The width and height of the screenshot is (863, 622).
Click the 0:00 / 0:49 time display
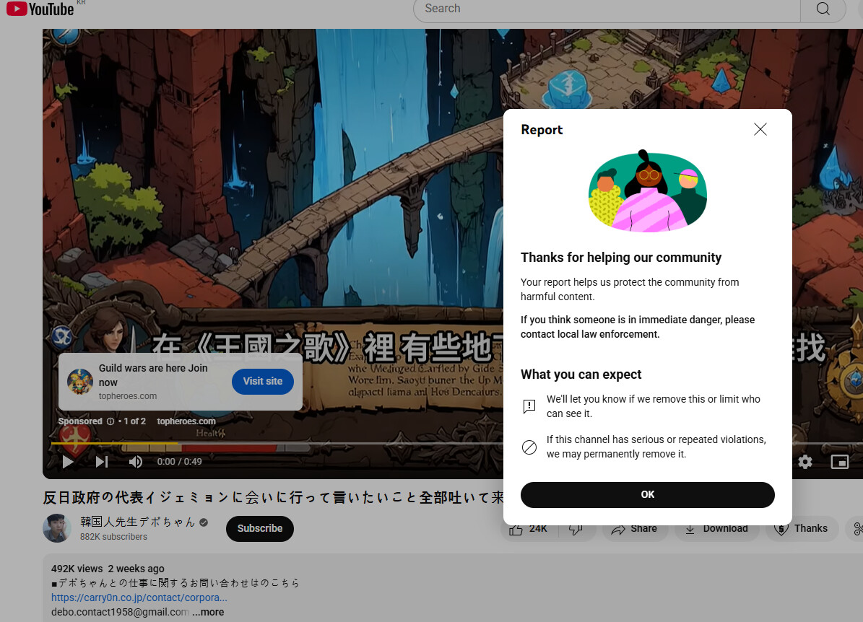179,461
